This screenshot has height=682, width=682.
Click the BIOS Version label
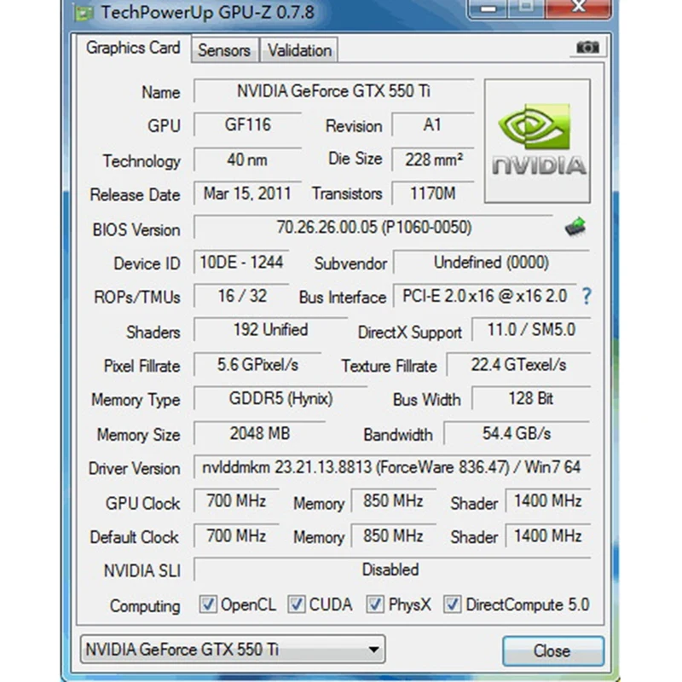pyautogui.click(x=136, y=229)
